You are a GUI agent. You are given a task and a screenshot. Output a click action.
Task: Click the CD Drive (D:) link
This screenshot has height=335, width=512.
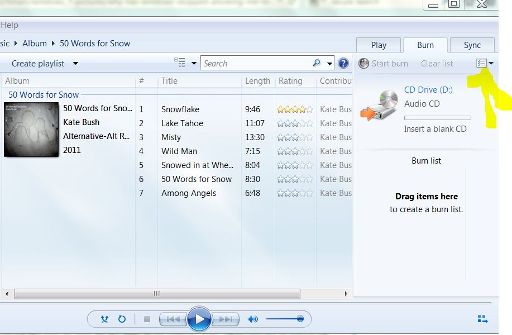tap(428, 90)
